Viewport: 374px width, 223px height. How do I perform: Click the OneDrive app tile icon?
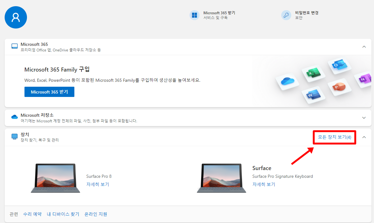[287, 81]
